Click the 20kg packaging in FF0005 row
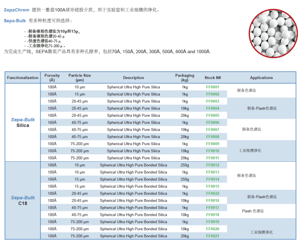Viewport: 301px width, 243px height. point(185,116)
